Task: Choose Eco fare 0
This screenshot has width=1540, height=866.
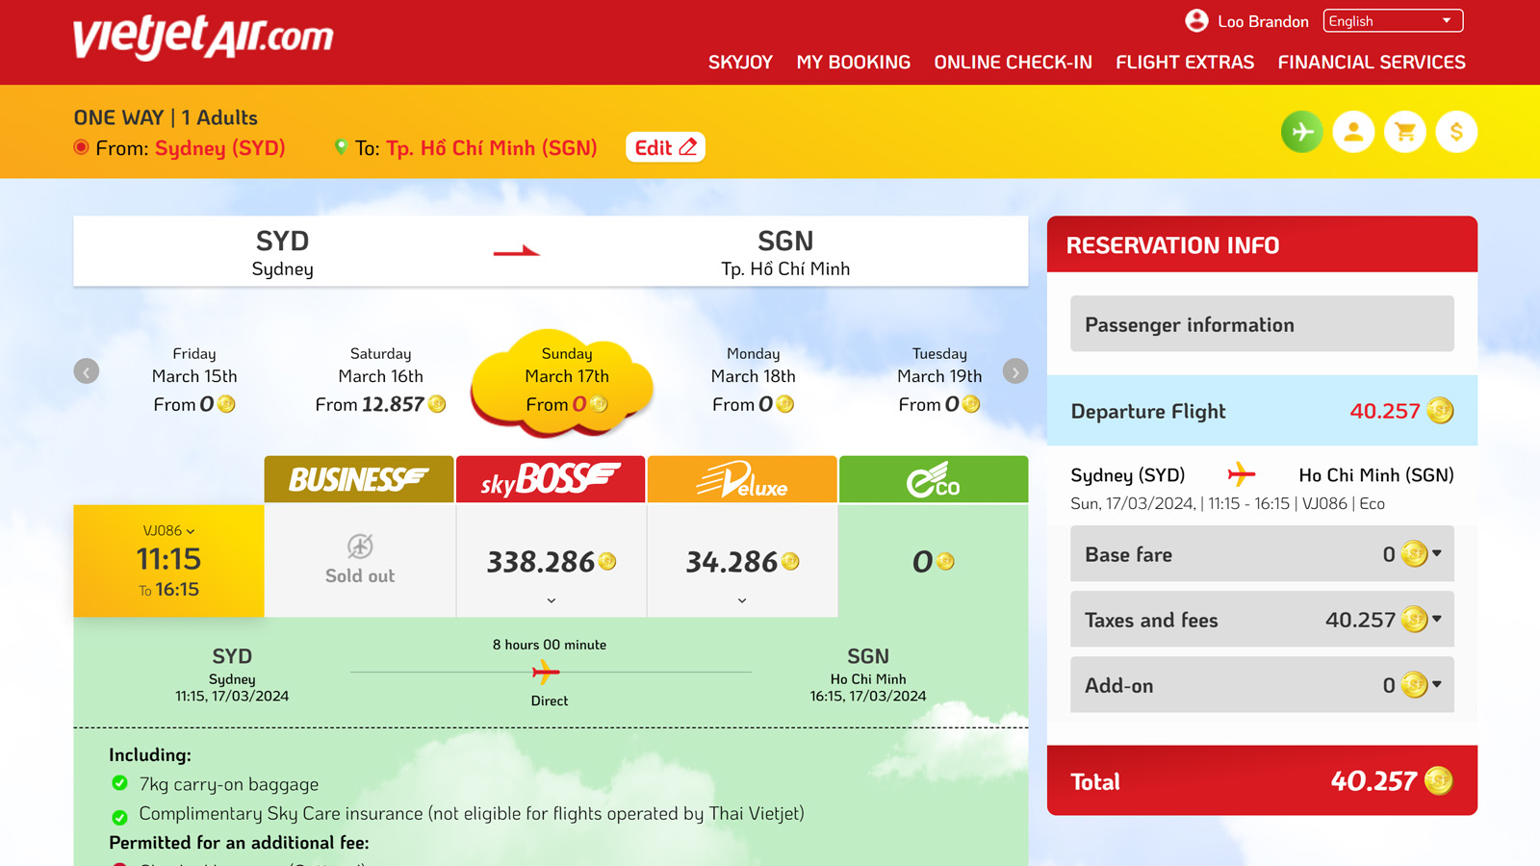Action: tap(934, 561)
